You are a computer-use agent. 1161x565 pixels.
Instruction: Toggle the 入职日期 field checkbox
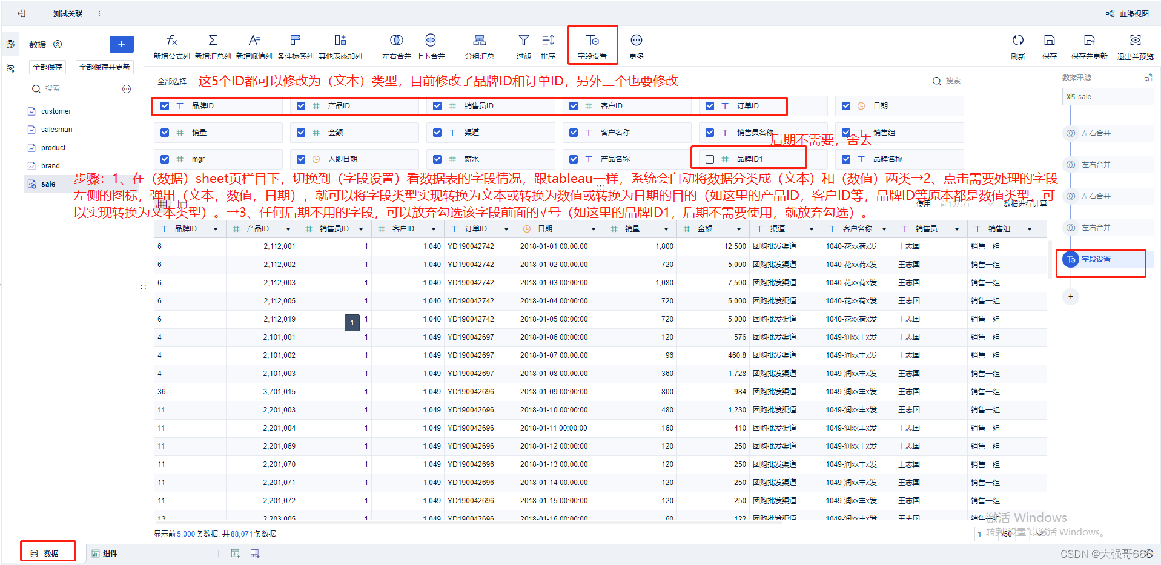(301, 159)
